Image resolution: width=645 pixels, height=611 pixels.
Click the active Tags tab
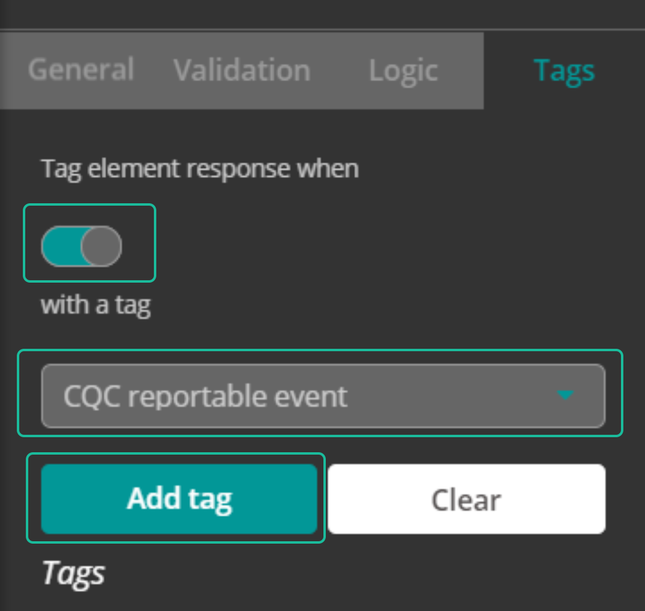pyautogui.click(x=564, y=71)
